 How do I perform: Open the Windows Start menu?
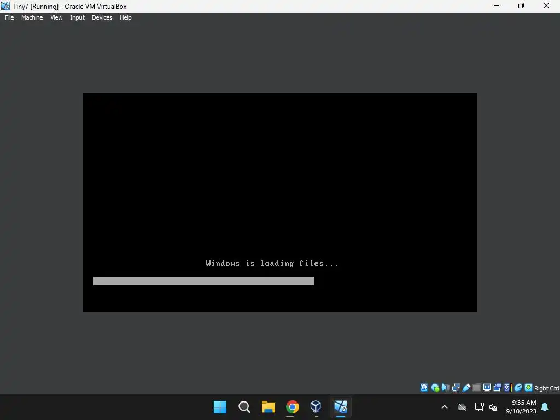click(x=220, y=407)
